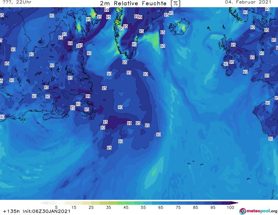This screenshot has height=215, width=278.
Task: Select the title '2m Relative Feuchte [%]'
Action: point(140,3)
